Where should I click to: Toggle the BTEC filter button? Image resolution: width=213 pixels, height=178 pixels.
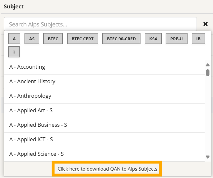(53, 39)
